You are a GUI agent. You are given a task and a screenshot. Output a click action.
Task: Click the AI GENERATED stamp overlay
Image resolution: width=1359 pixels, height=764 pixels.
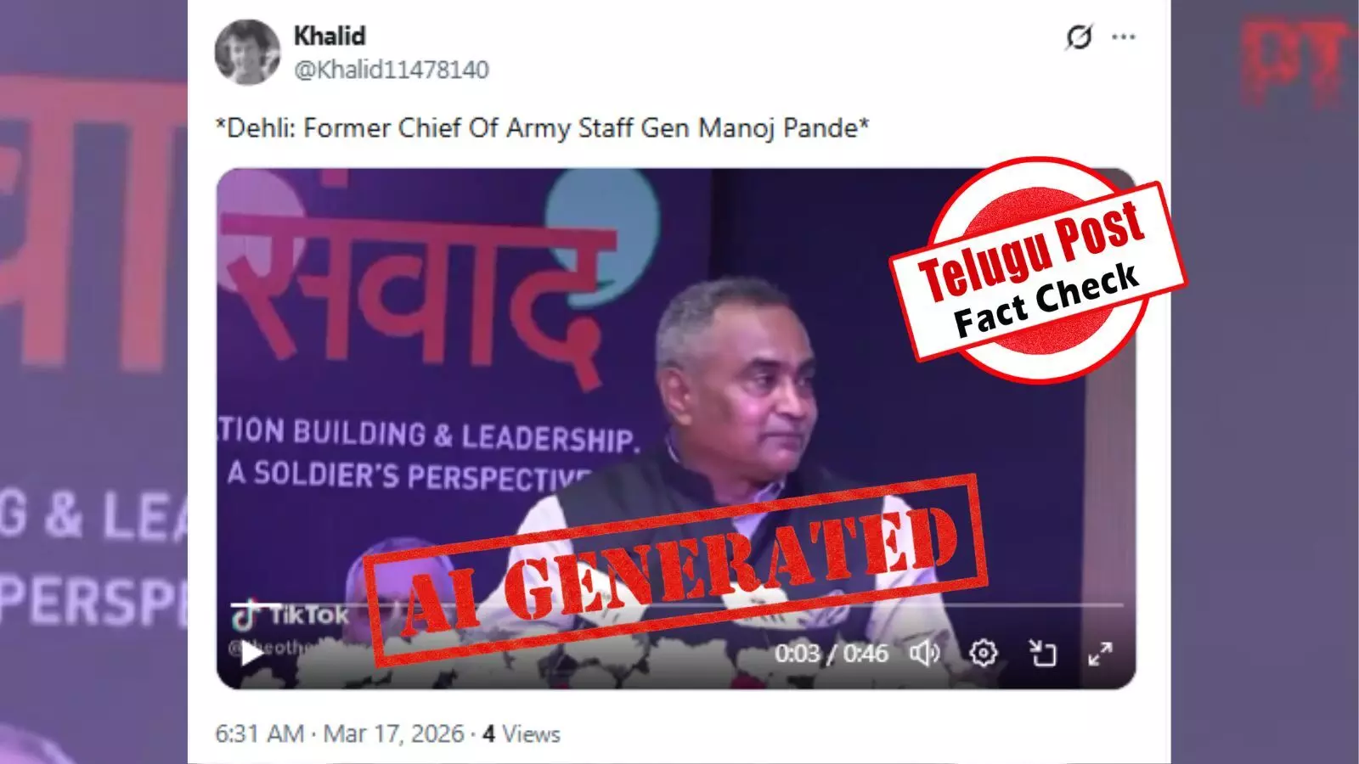(x=677, y=570)
